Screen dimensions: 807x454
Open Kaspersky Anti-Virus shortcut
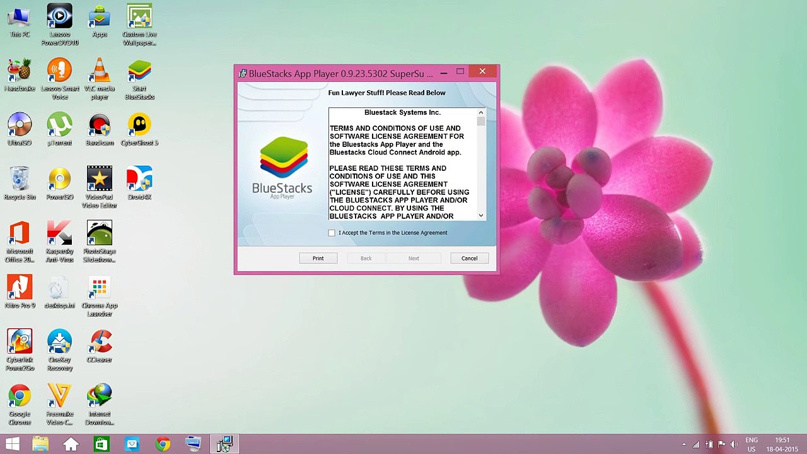(60, 242)
